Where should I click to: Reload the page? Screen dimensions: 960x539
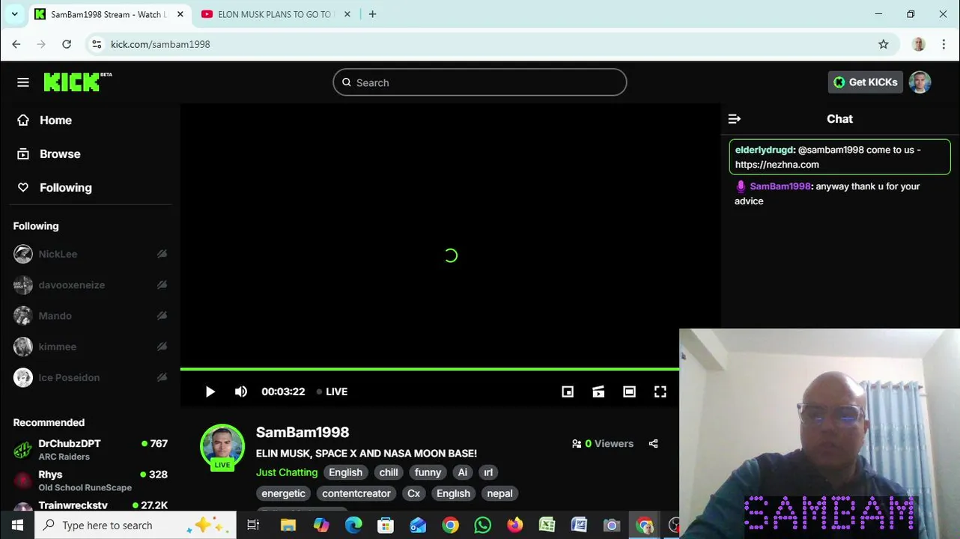[x=67, y=44]
